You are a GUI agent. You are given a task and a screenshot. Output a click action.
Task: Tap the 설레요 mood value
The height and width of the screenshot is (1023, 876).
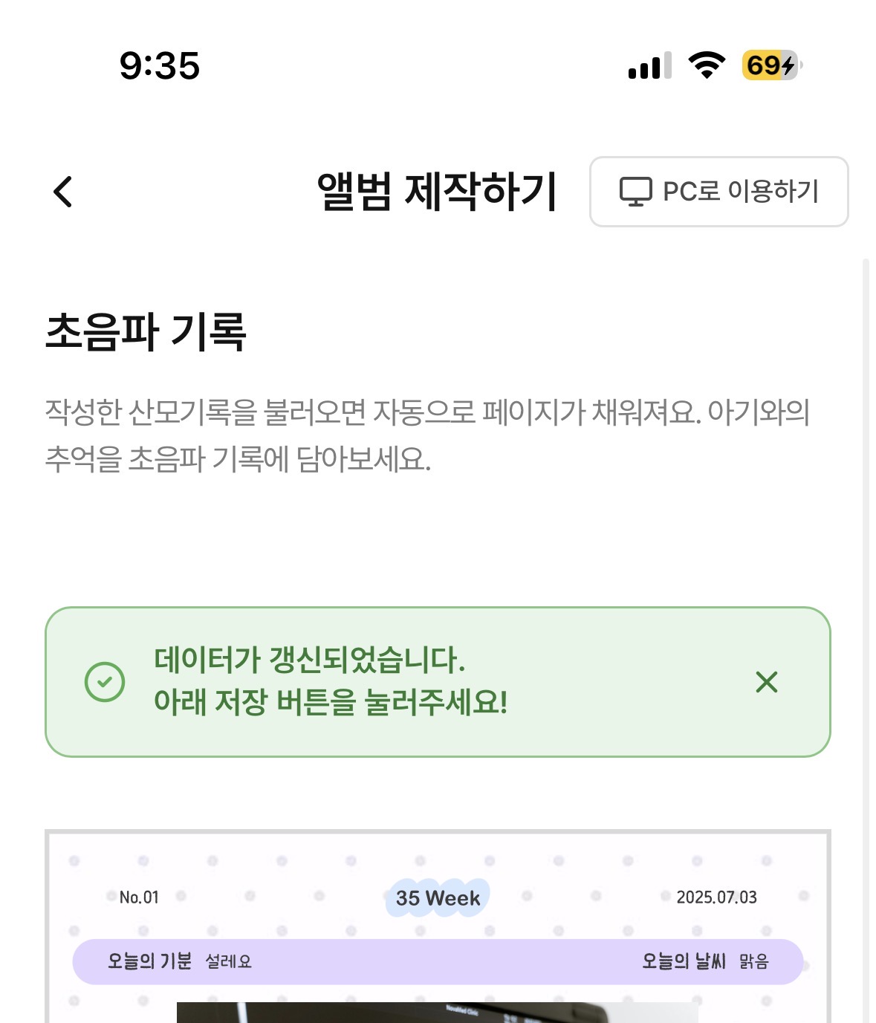click(229, 962)
